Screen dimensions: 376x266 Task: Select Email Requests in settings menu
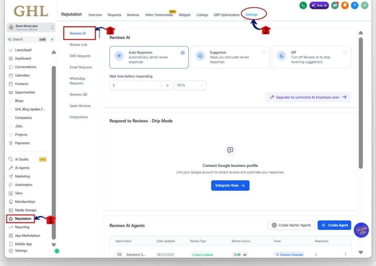pyautogui.click(x=81, y=68)
